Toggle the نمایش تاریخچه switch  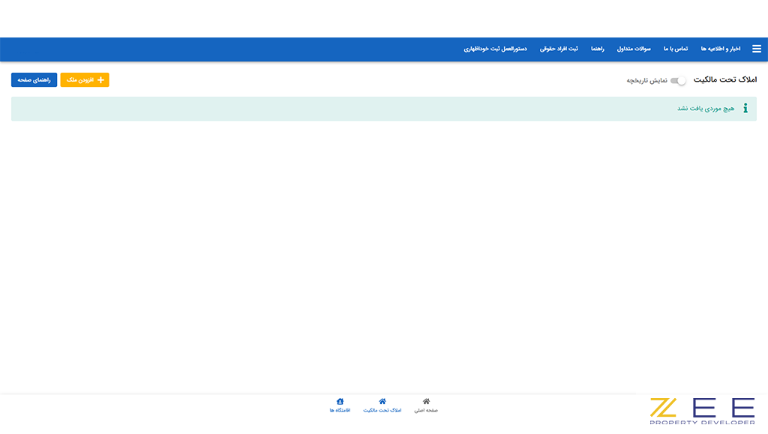point(678,80)
